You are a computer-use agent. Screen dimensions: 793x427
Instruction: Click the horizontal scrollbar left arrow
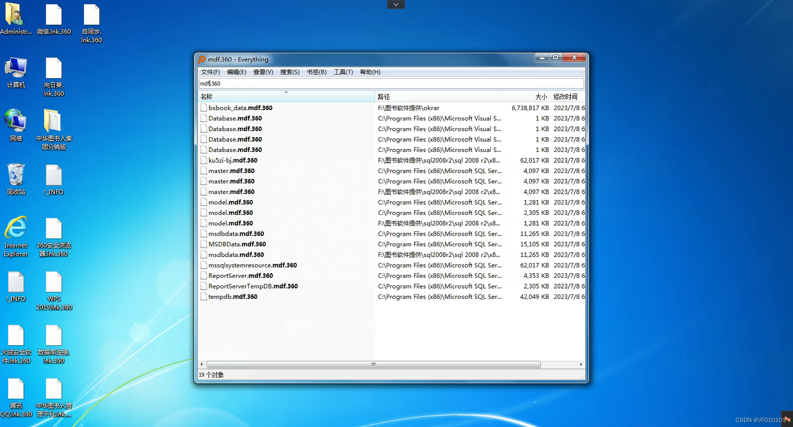click(x=202, y=365)
